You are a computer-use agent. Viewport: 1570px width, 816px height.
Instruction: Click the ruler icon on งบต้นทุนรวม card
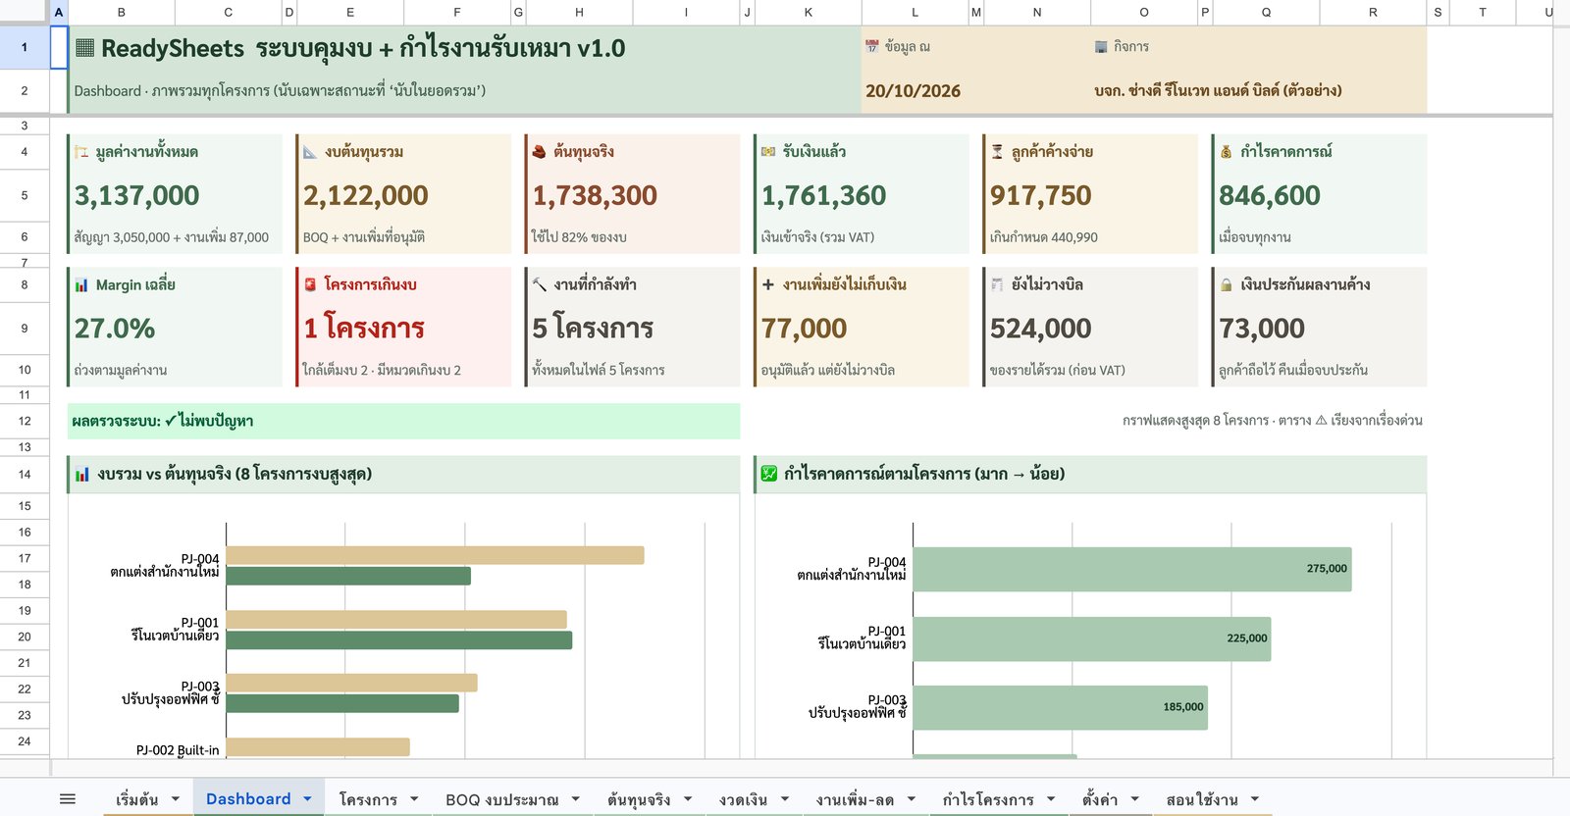point(310,152)
